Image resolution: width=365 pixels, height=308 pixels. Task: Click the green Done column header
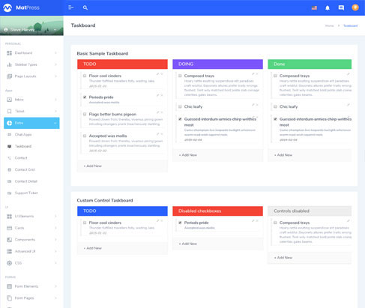tap(310, 64)
